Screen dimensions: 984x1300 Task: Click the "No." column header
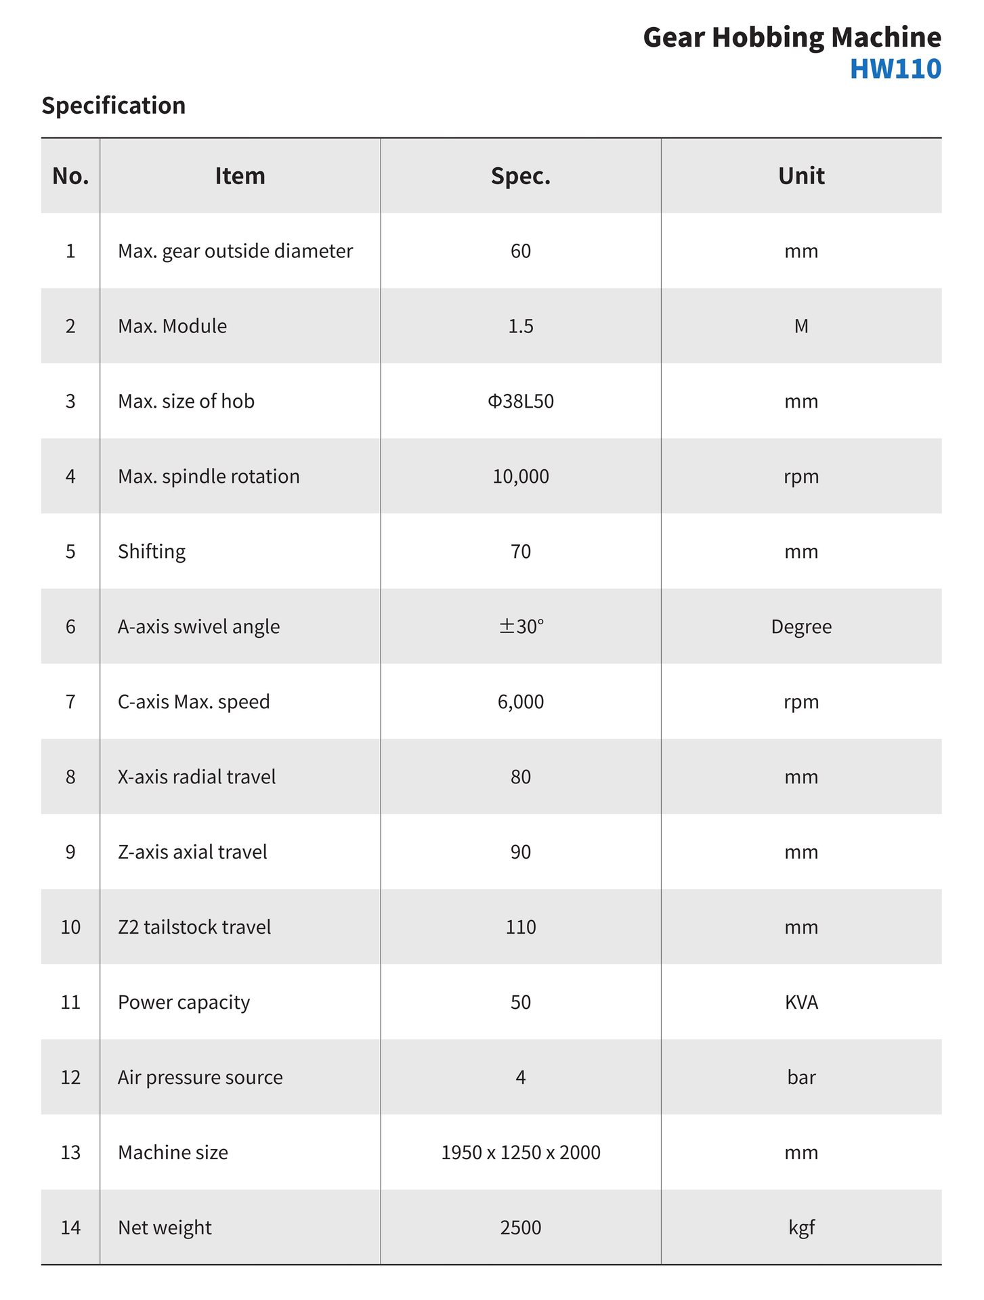(70, 176)
